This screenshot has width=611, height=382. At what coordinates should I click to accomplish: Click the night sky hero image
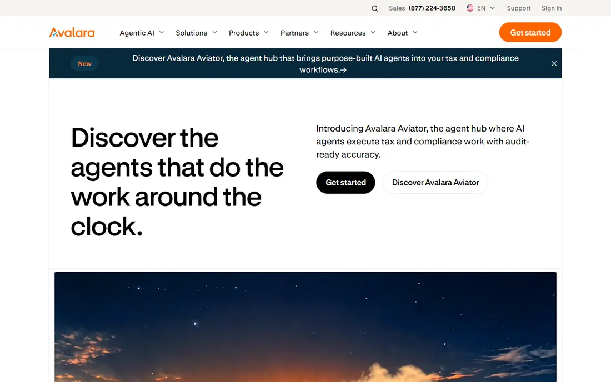click(x=305, y=327)
